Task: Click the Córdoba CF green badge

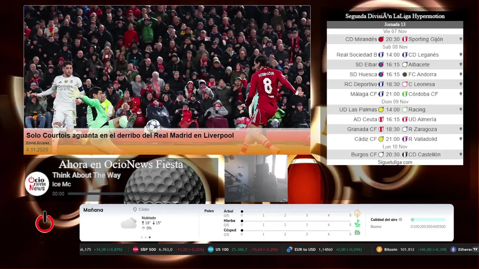Action: tap(405, 94)
